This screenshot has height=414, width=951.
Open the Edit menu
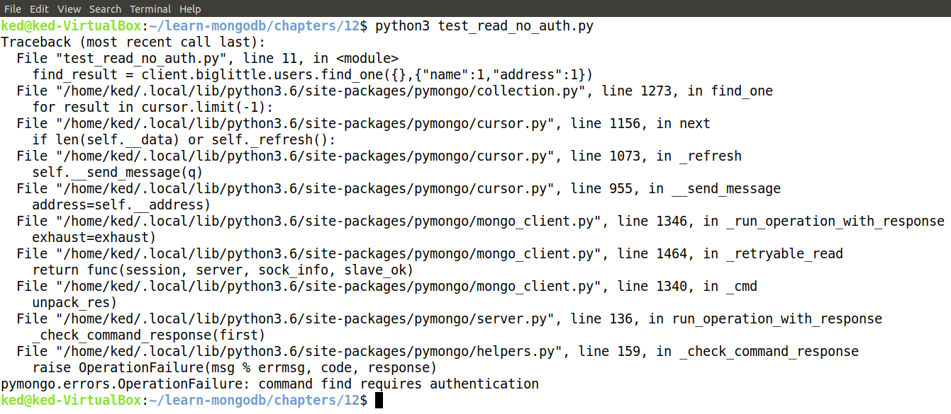click(x=40, y=9)
